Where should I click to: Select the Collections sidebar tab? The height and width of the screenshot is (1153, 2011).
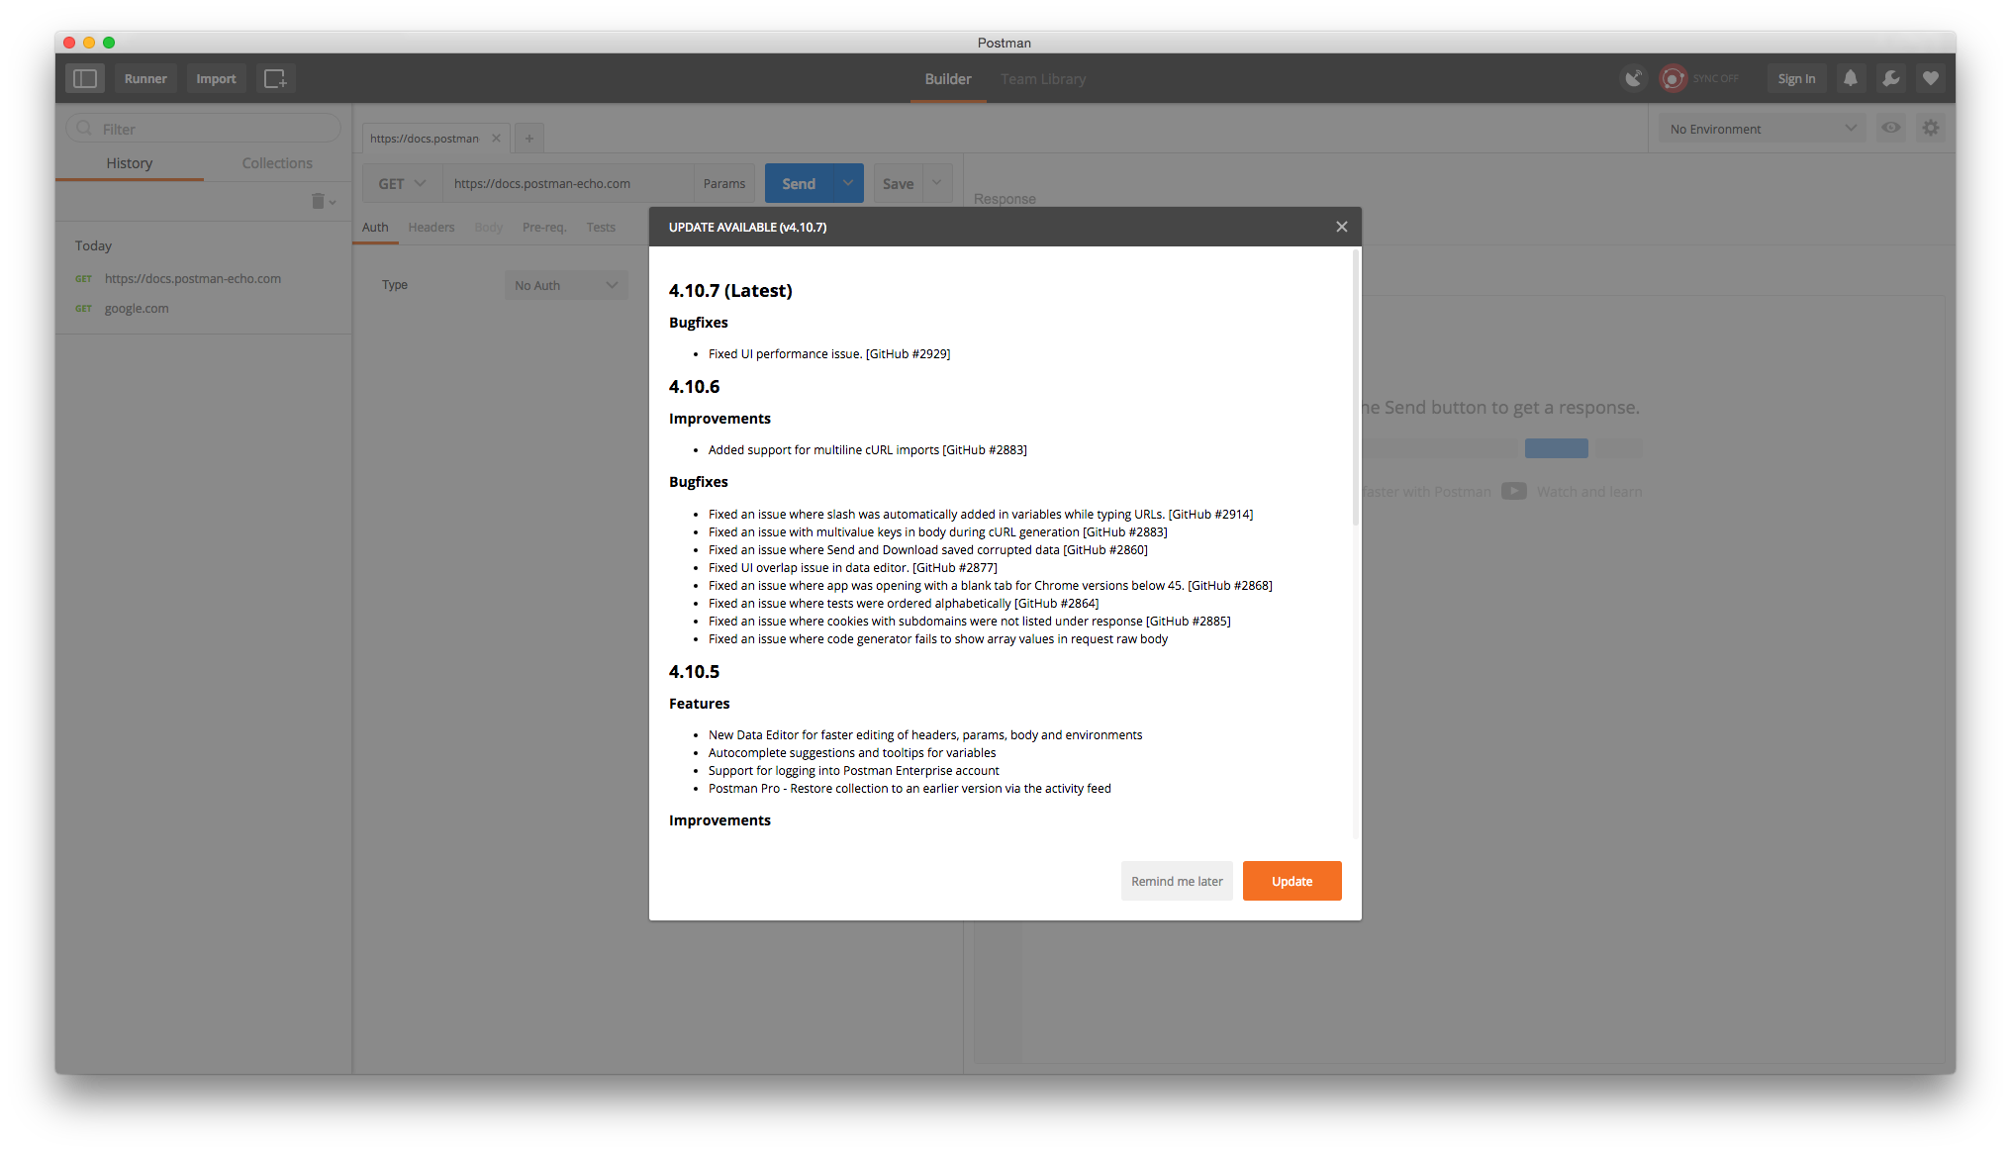pyautogui.click(x=277, y=163)
